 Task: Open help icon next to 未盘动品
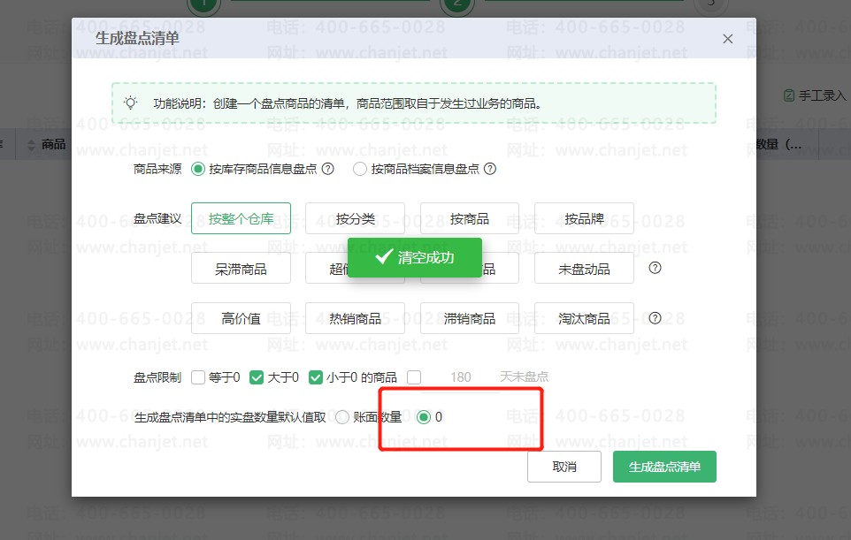655,268
